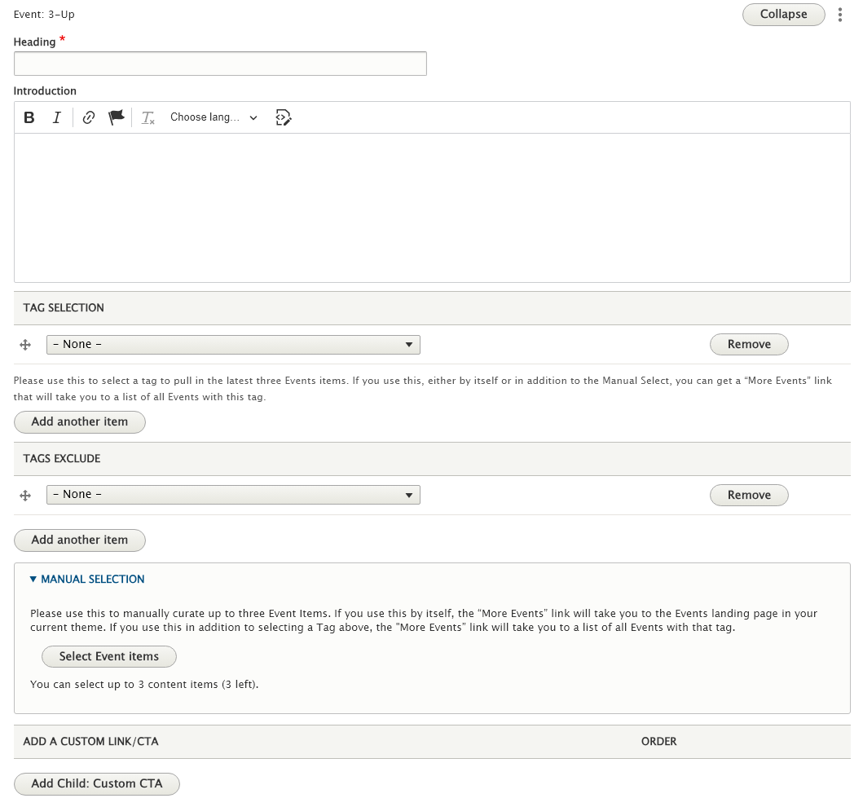Click Select Event items button
The height and width of the screenshot is (807, 863).
point(109,657)
